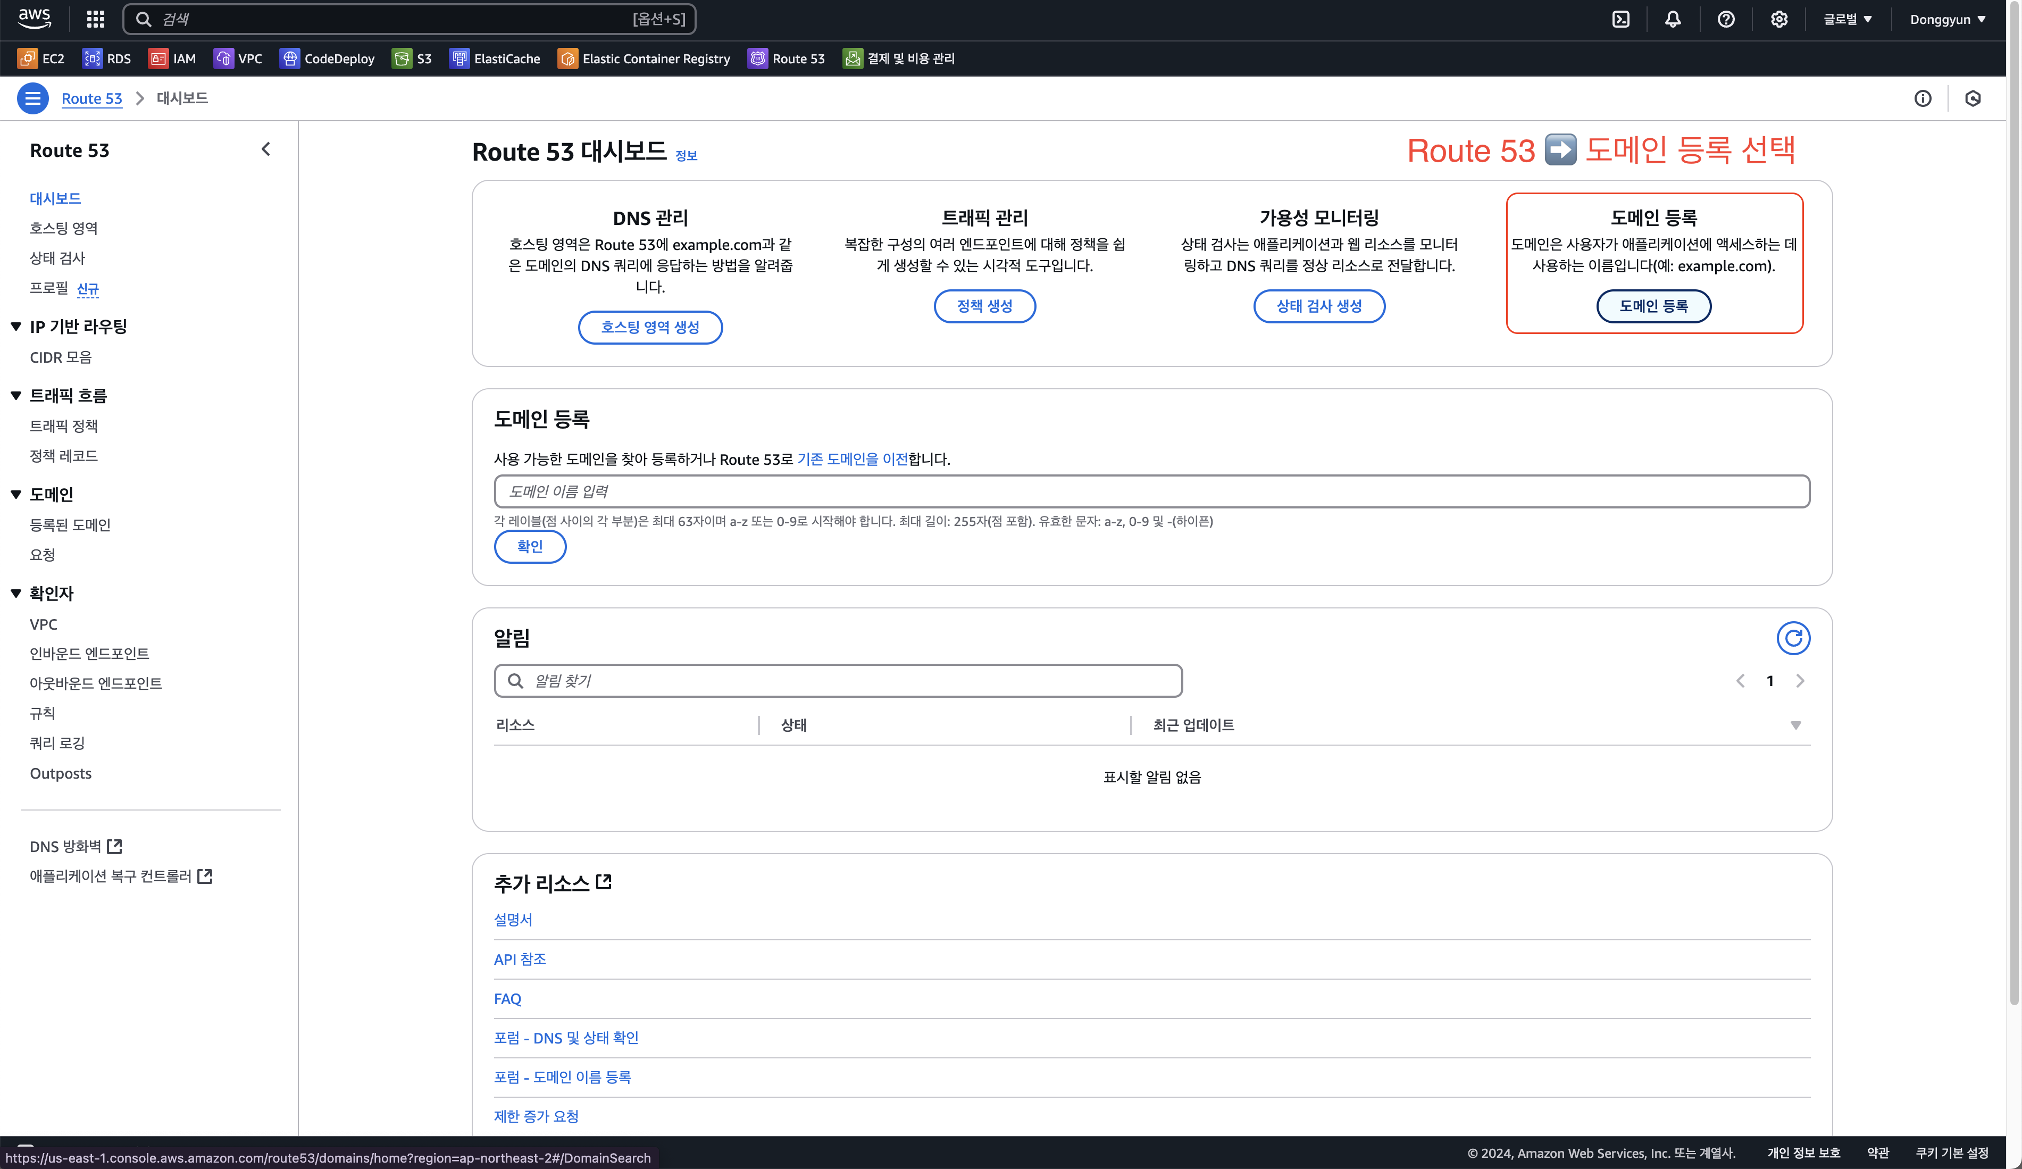Viewport: 2022px width, 1169px height.
Task: Click the help question mark icon
Action: (x=1726, y=19)
